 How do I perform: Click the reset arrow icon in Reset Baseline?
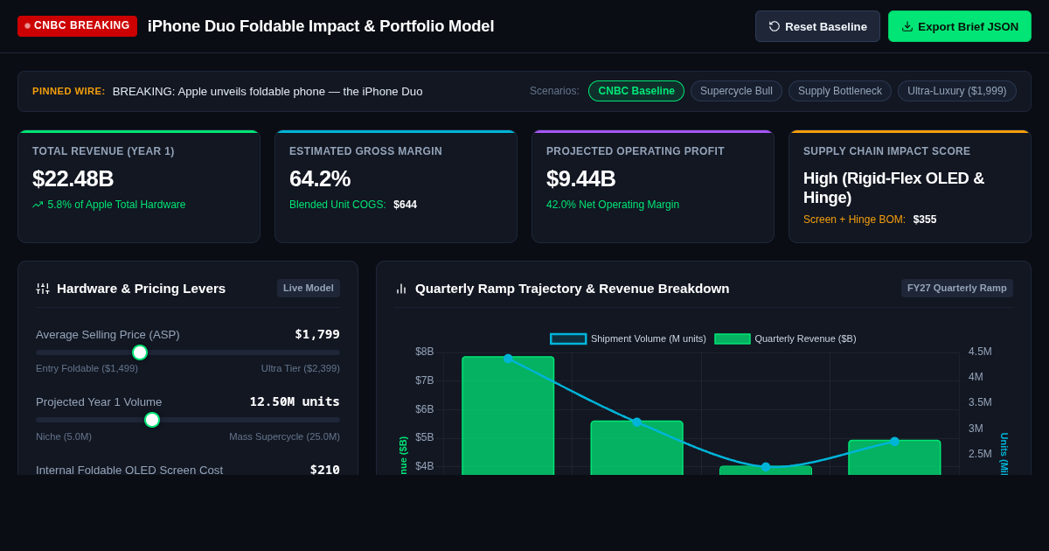coord(775,26)
